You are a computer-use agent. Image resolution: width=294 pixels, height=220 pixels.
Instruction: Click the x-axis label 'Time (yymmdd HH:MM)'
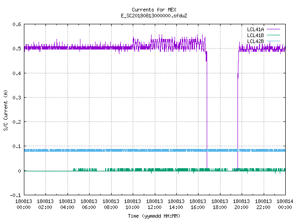pyautogui.click(x=154, y=216)
